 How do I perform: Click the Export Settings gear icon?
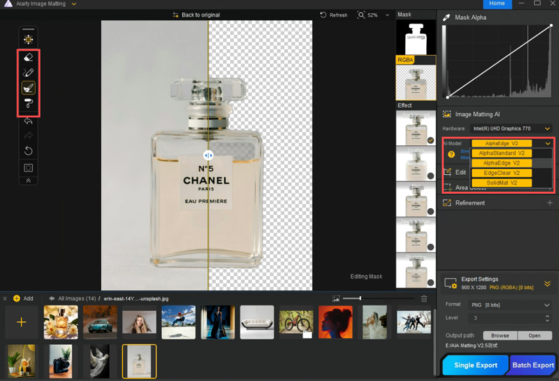(450, 283)
